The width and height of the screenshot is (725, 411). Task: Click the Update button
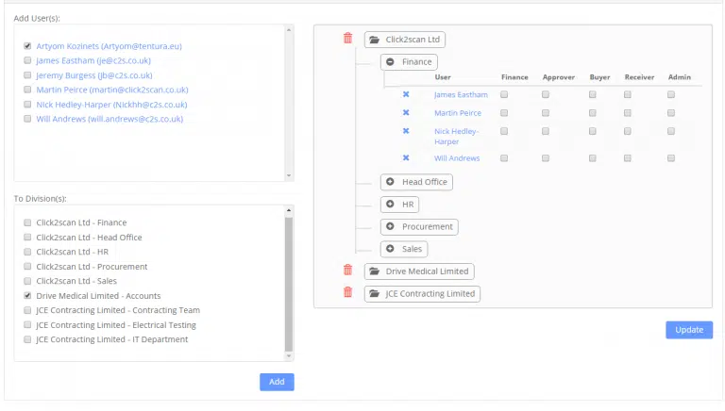pyautogui.click(x=689, y=330)
